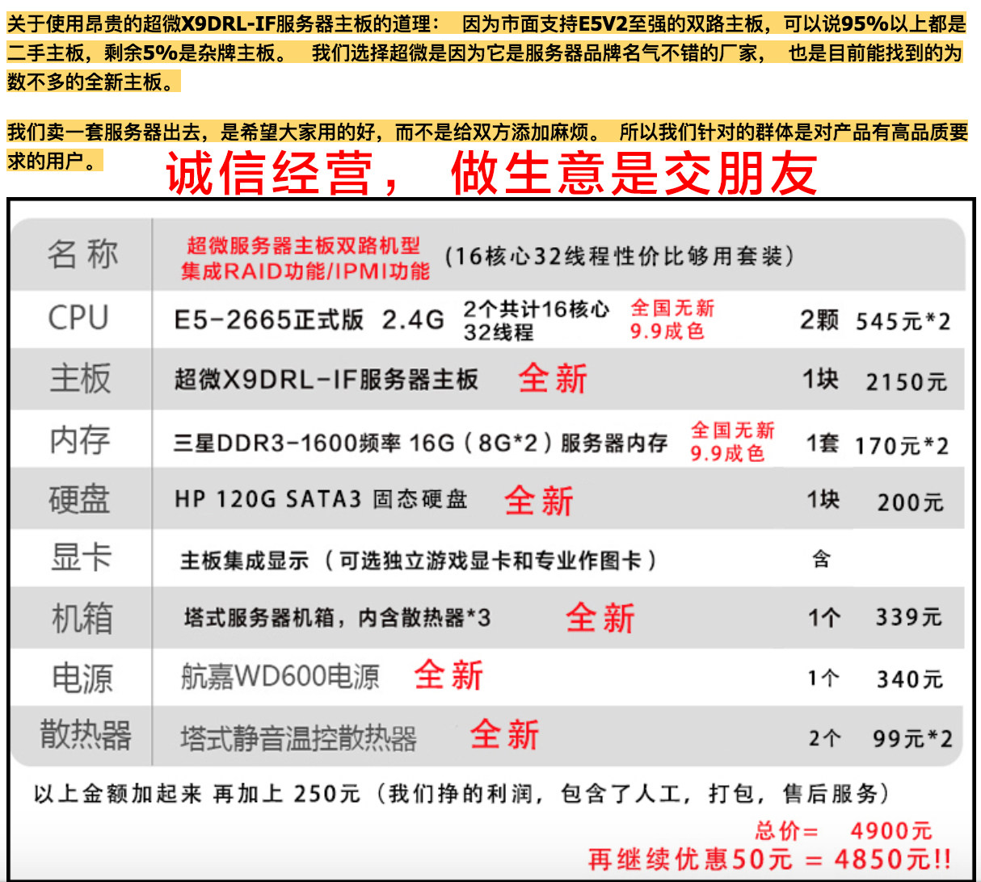Screen dimensions: 981x882
Task: Click the red '全新' beside 塔式静音温控散热器
Action: [504, 734]
